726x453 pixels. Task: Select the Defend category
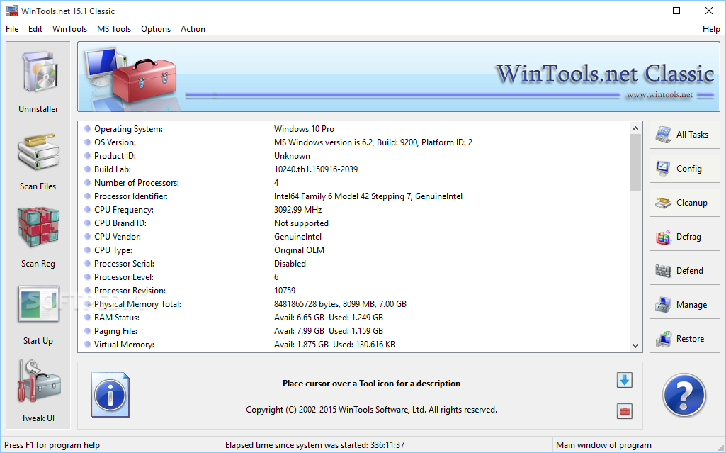(x=684, y=271)
